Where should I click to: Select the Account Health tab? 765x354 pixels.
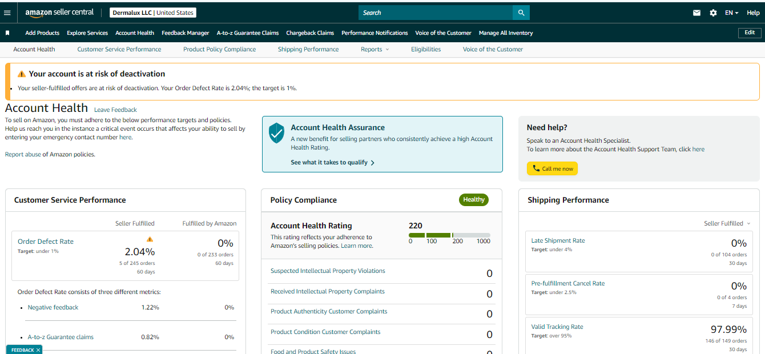[x=34, y=49]
